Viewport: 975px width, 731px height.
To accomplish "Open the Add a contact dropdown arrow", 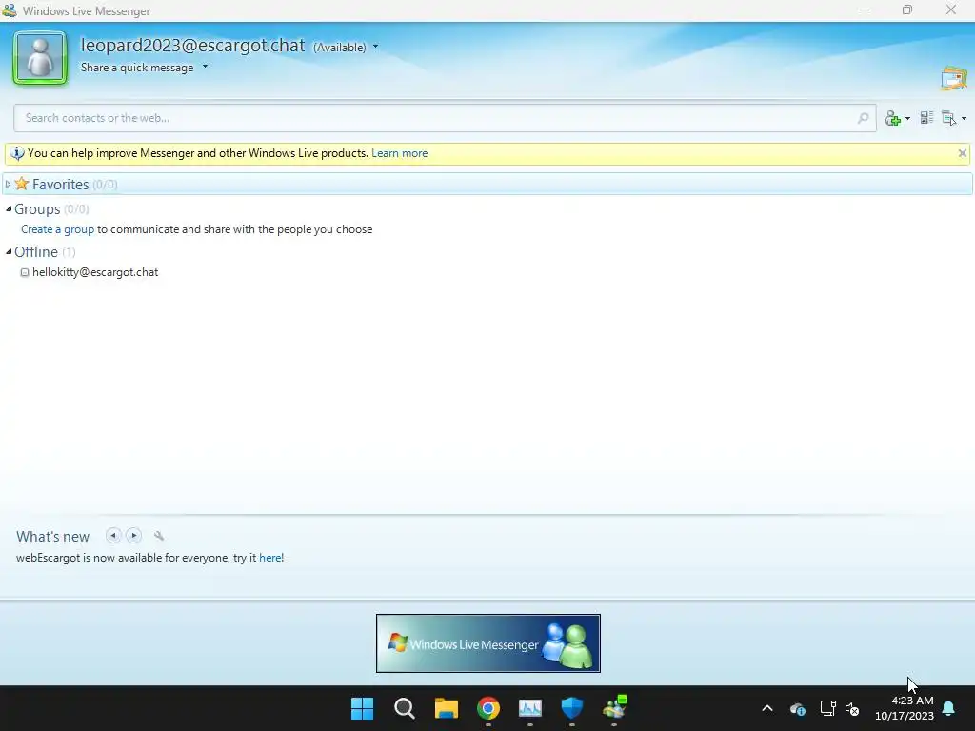I will point(907,118).
